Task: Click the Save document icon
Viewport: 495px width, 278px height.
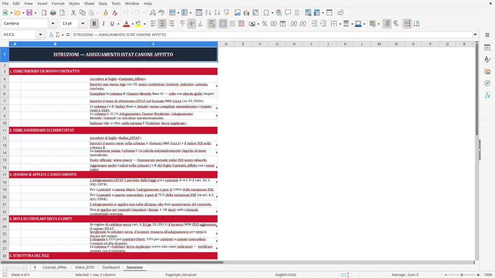Action: (30, 13)
